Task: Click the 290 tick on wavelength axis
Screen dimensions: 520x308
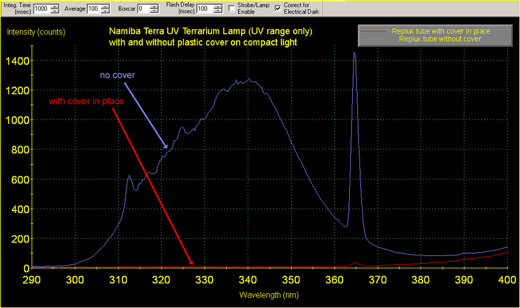Action: (32, 280)
